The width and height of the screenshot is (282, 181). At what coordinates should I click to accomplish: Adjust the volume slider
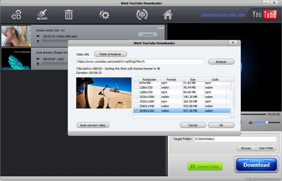(x=267, y=123)
